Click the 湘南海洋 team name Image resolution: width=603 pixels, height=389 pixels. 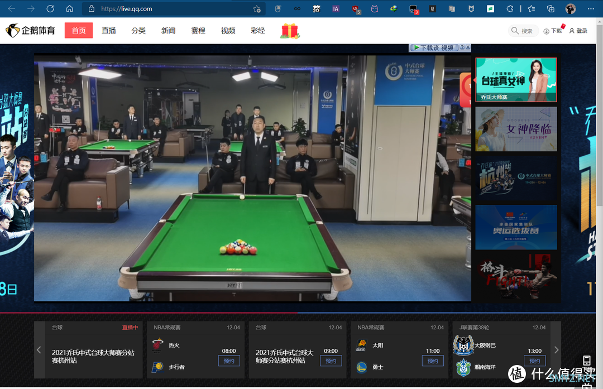pos(485,367)
